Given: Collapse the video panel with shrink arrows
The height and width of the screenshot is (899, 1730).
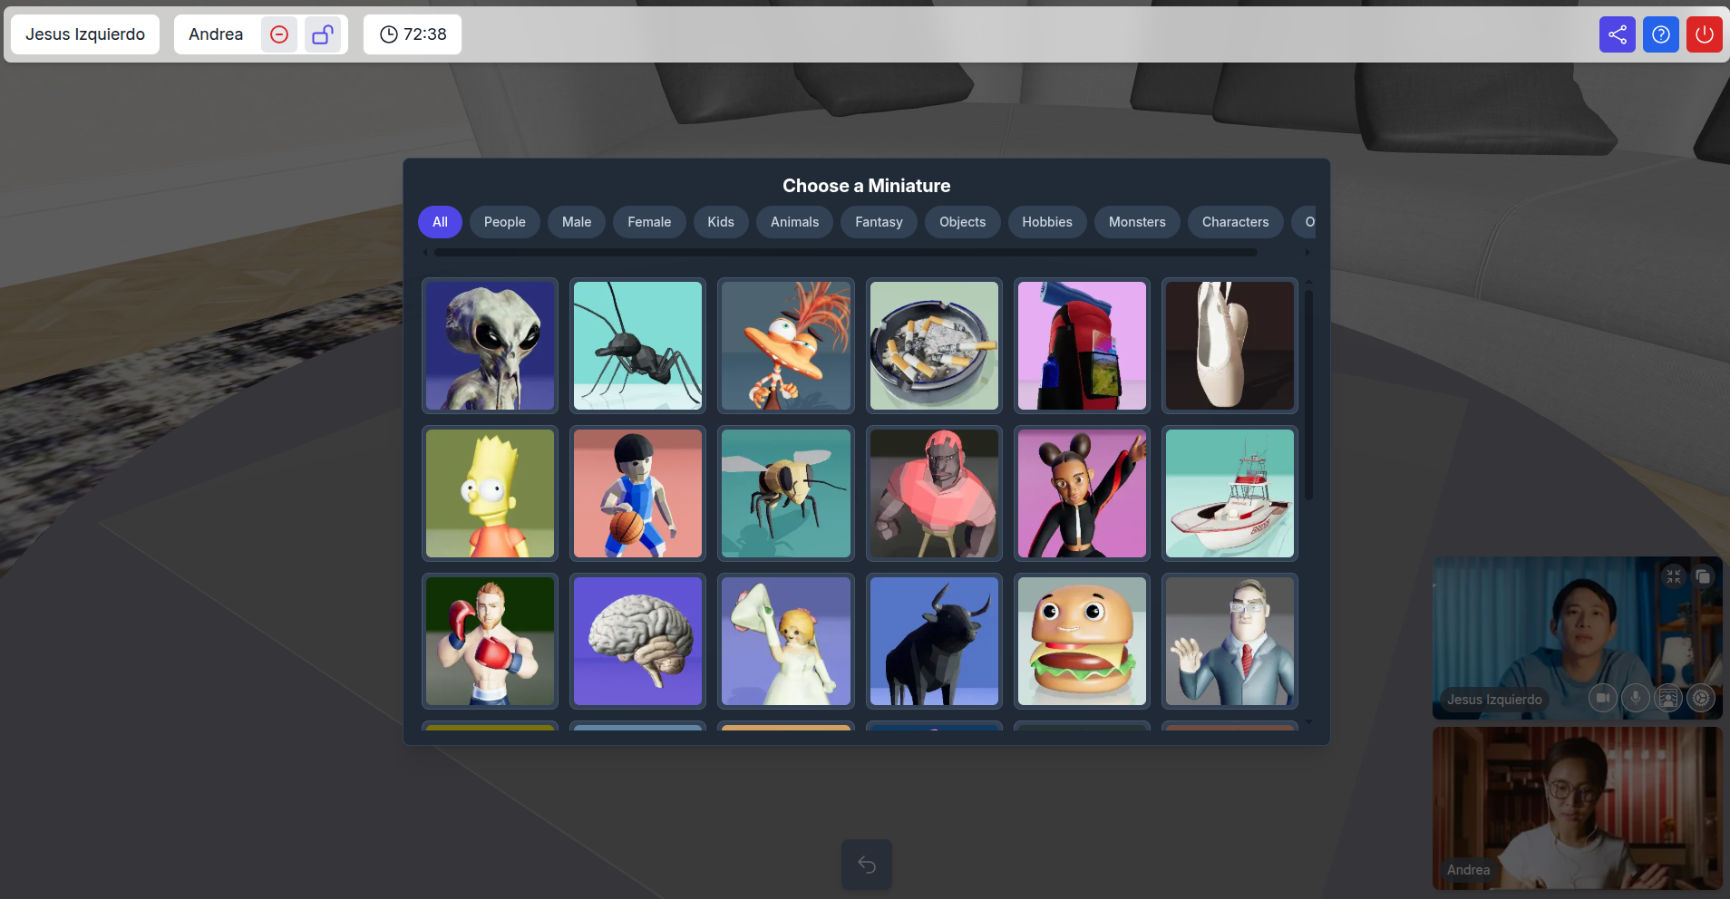Looking at the screenshot, I should click(x=1674, y=576).
